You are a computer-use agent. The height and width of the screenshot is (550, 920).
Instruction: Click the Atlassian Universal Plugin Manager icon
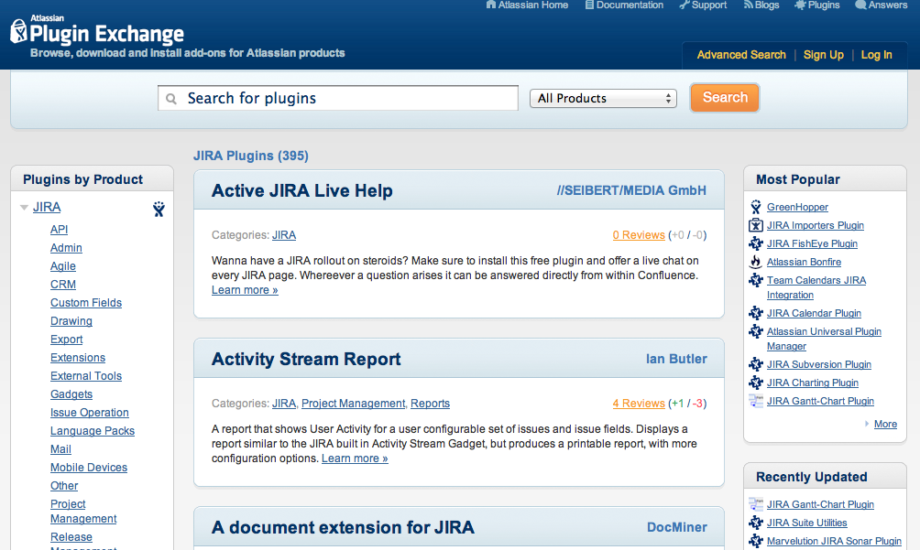pos(756,331)
